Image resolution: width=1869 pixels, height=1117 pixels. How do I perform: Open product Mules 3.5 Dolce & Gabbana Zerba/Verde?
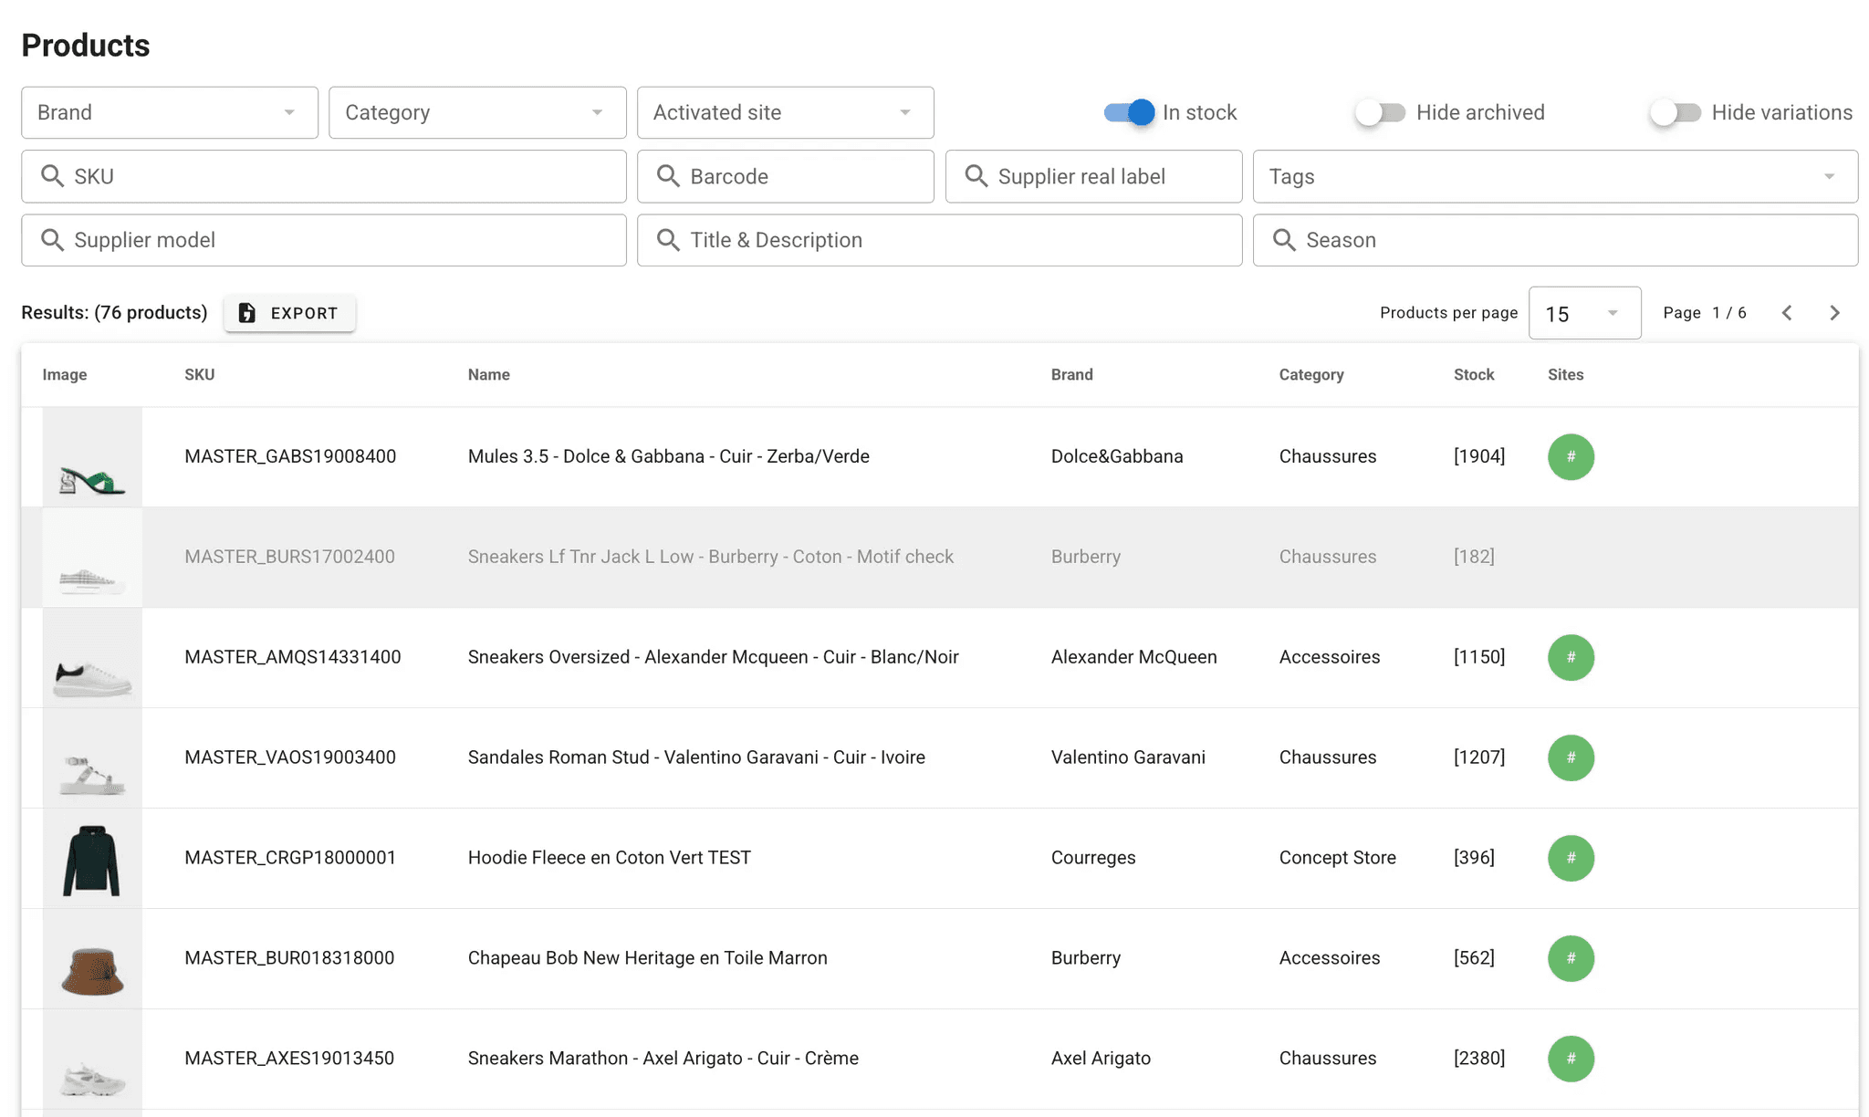tap(669, 456)
